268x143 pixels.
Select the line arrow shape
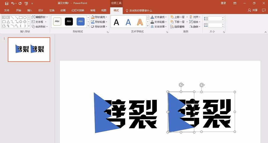[16, 17]
